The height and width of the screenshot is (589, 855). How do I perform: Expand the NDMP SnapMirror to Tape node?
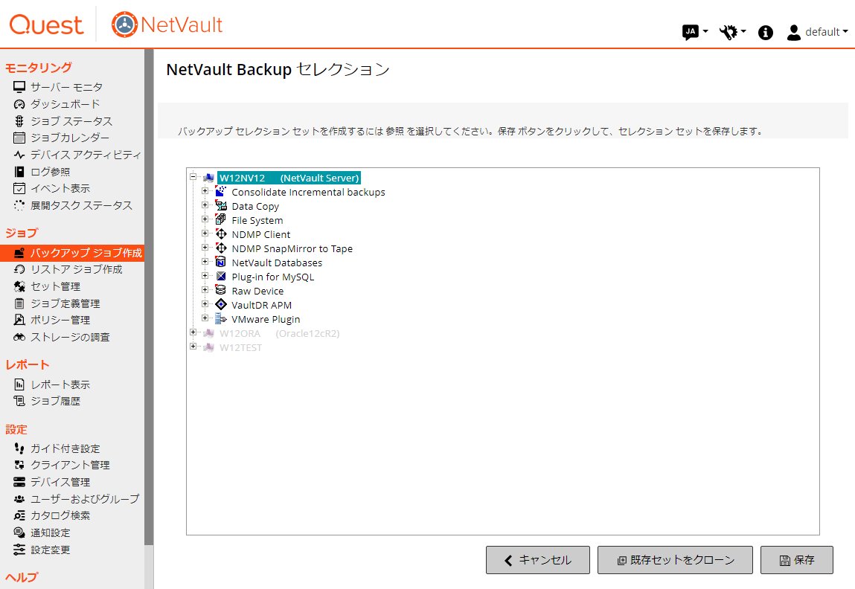pyautogui.click(x=205, y=248)
